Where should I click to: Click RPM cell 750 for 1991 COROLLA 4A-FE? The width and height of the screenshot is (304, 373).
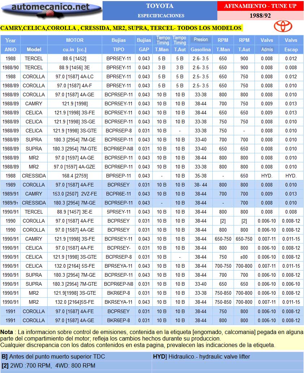(x=223, y=311)
